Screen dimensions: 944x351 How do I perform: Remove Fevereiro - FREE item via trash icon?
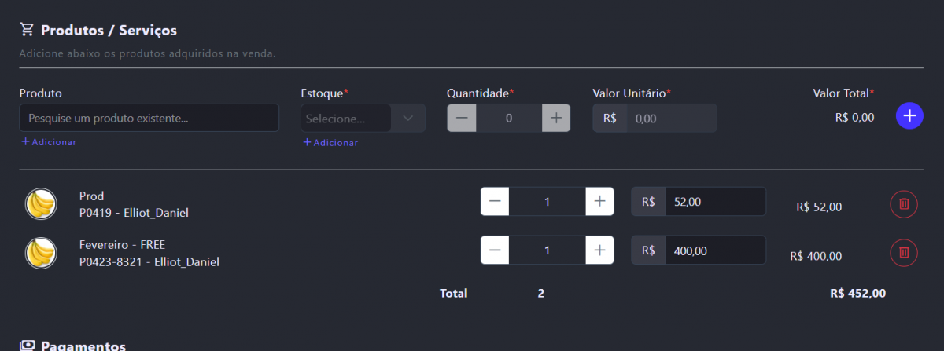904,252
